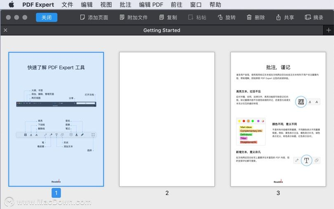The width and height of the screenshot is (334, 209).
Task: Click the 附加文件 document icon
Action: (122, 17)
